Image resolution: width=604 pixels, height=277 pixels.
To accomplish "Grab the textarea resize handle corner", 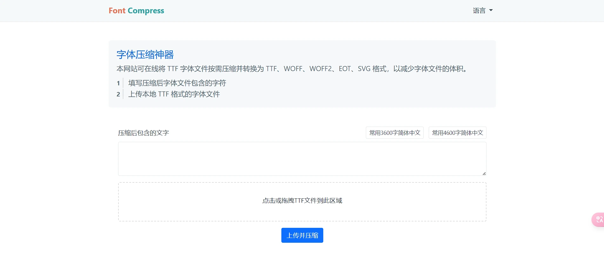I will [484, 174].
